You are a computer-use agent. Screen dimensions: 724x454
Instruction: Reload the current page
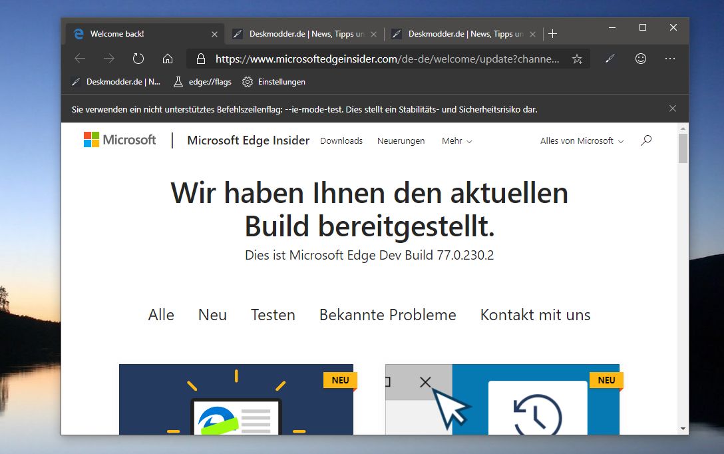pyautogui.click(x=138, y=59)
